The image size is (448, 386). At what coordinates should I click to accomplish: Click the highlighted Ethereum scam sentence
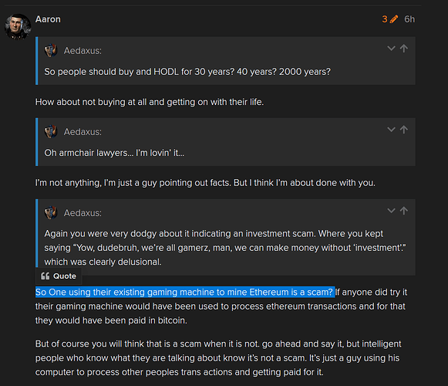(185, 292)
